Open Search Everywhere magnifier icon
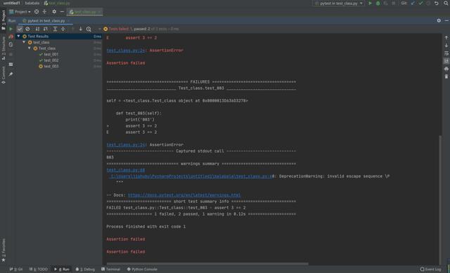The height and width of the screenshot is (273, 450). pyautogui.click(x=446, y=4)
